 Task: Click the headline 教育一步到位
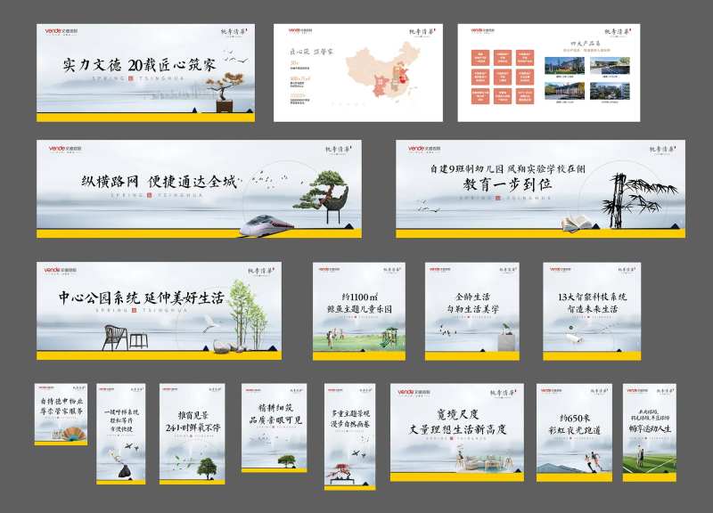(x=507, y=184)
